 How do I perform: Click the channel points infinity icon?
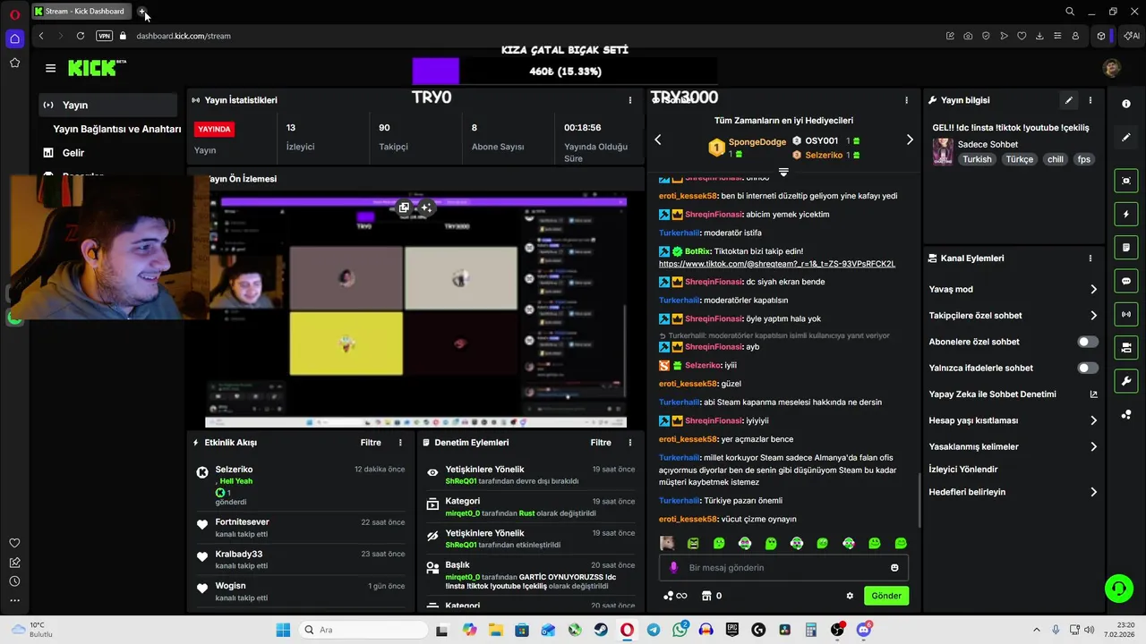point(675,596)
